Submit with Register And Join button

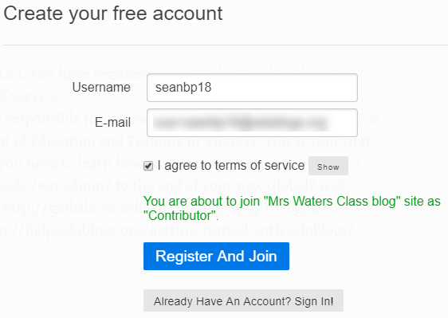216,257
